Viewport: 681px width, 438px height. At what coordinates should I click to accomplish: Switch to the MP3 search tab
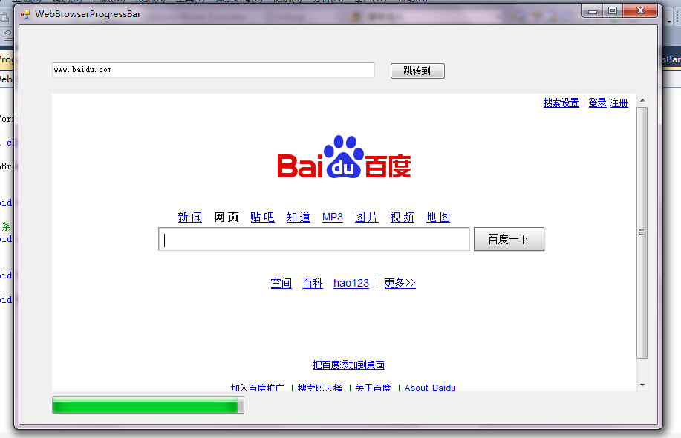(333, 217)
